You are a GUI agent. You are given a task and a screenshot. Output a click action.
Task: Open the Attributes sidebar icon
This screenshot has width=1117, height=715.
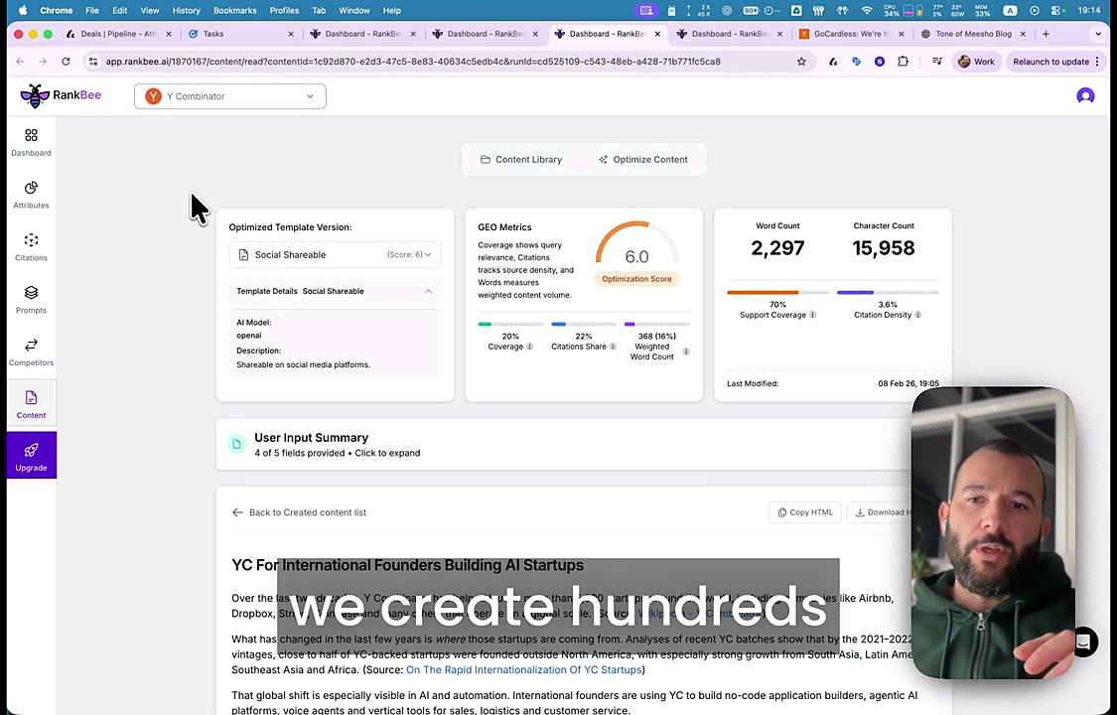click(x=31, y=195)
